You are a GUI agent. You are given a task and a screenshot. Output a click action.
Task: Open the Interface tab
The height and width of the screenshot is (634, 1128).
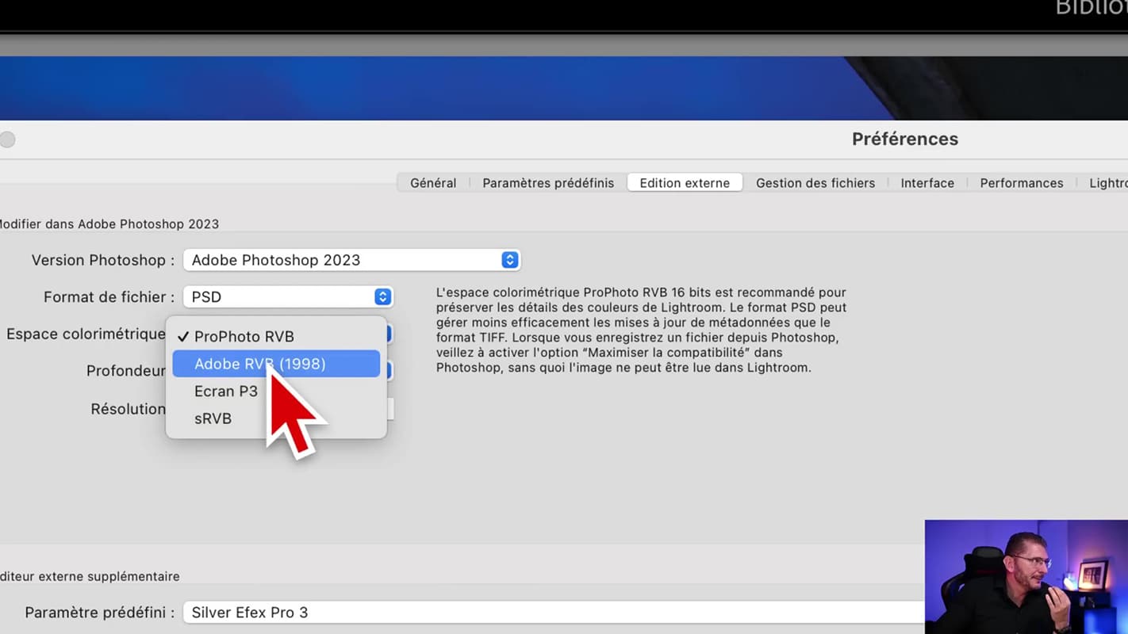pyautogui.click(x=927, y=183)
